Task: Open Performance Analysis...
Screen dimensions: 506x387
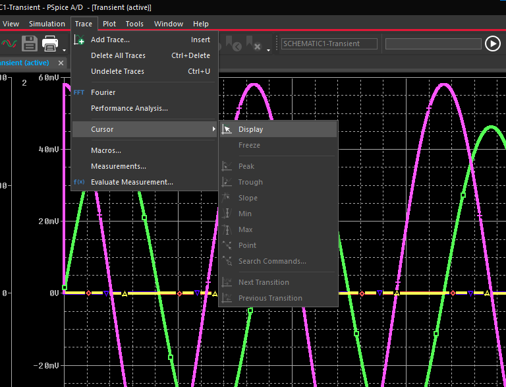Action: pos(144,108)
